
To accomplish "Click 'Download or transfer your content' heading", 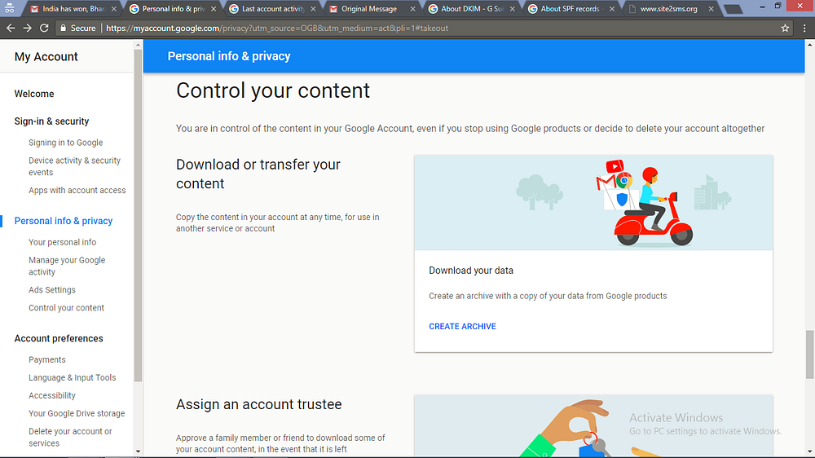I will pyautogui.click(x=258, y=174).
